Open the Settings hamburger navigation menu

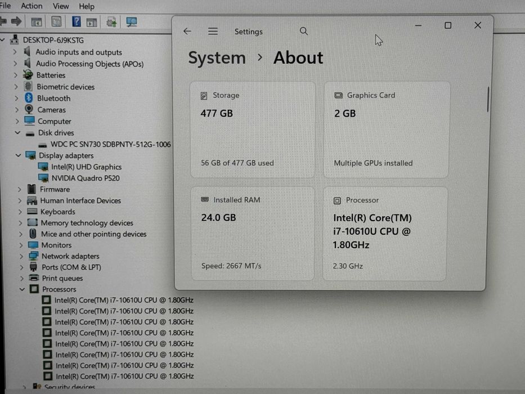213,32
